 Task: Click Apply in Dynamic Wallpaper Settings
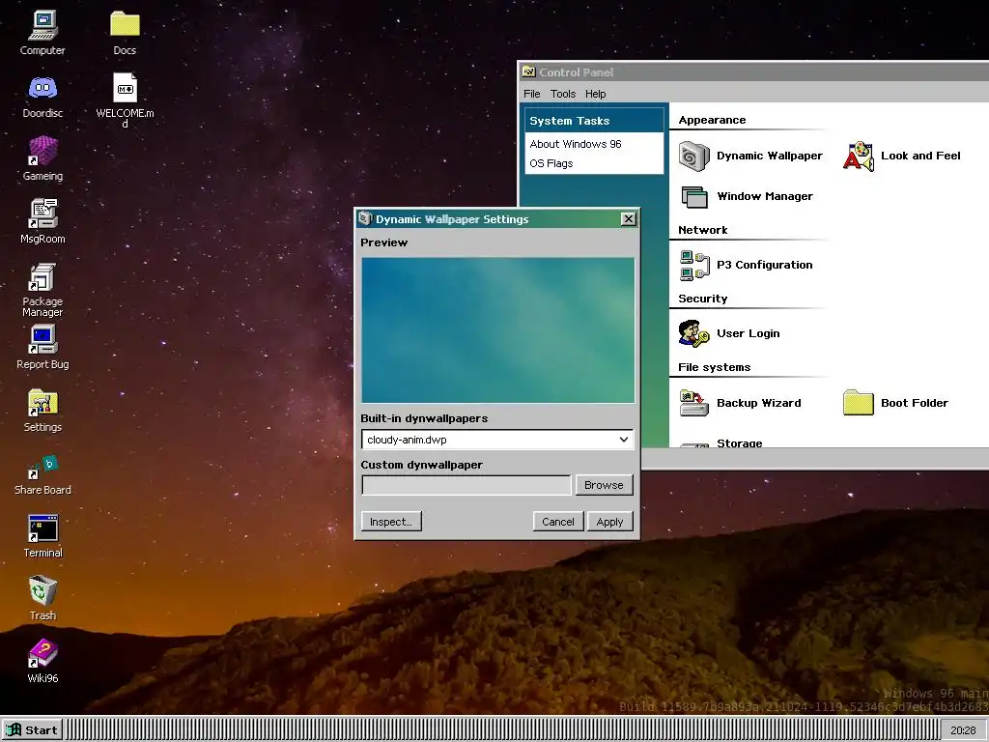[x=610, y=522]
